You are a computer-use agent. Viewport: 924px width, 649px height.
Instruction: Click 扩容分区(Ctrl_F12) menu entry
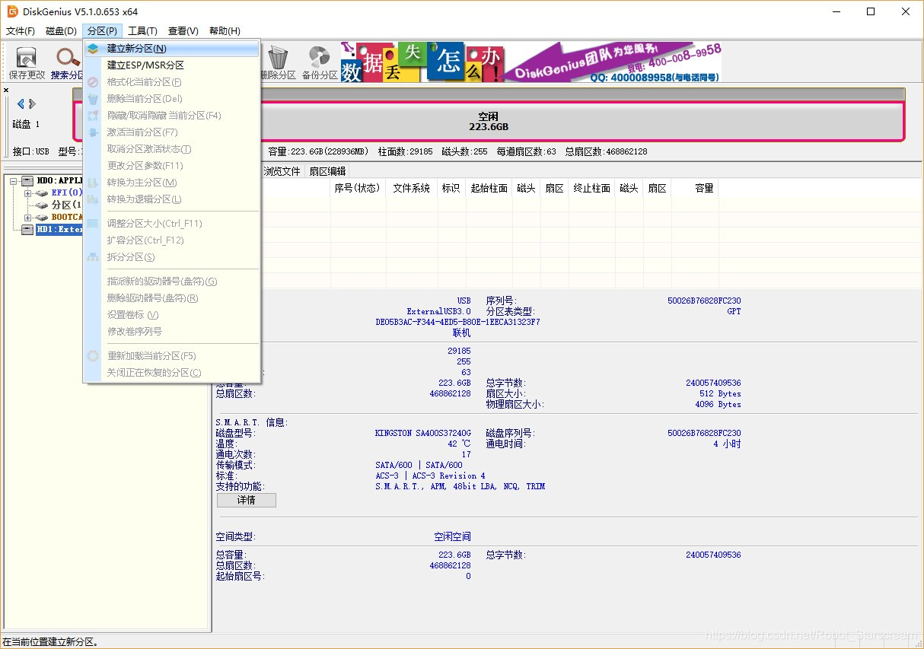pyautogui.click(x=172, y=240)
